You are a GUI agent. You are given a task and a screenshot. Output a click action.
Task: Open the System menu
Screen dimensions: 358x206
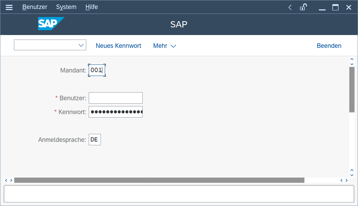tap(66, 7)
